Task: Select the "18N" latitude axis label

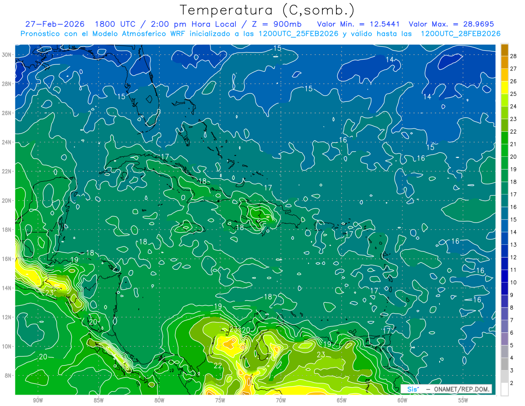Action: pos(7,229)
